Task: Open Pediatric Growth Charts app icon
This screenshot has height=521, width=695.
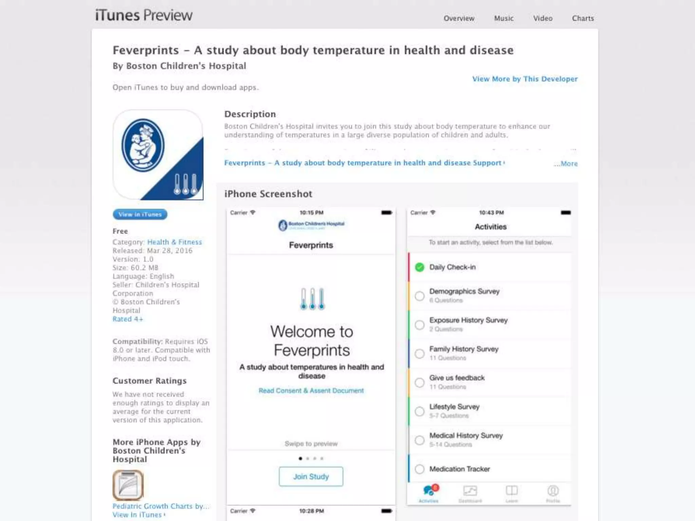Action: [128, 485]
